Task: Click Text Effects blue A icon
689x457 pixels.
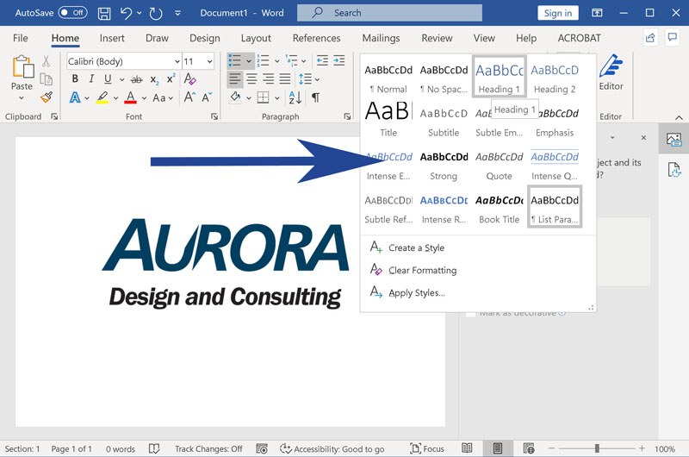Action: pyautogui.click(x=75, y=97)
